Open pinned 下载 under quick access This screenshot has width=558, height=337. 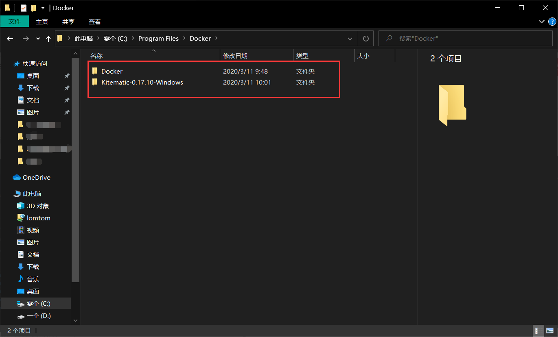33,88
